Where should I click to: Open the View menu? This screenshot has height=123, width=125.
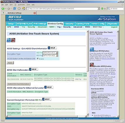pos(11,5)
